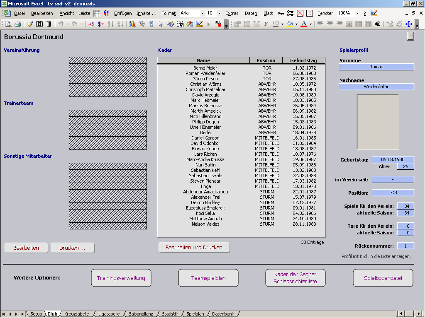
Task: Select the format painter brush icon
Action: [30, 24]
